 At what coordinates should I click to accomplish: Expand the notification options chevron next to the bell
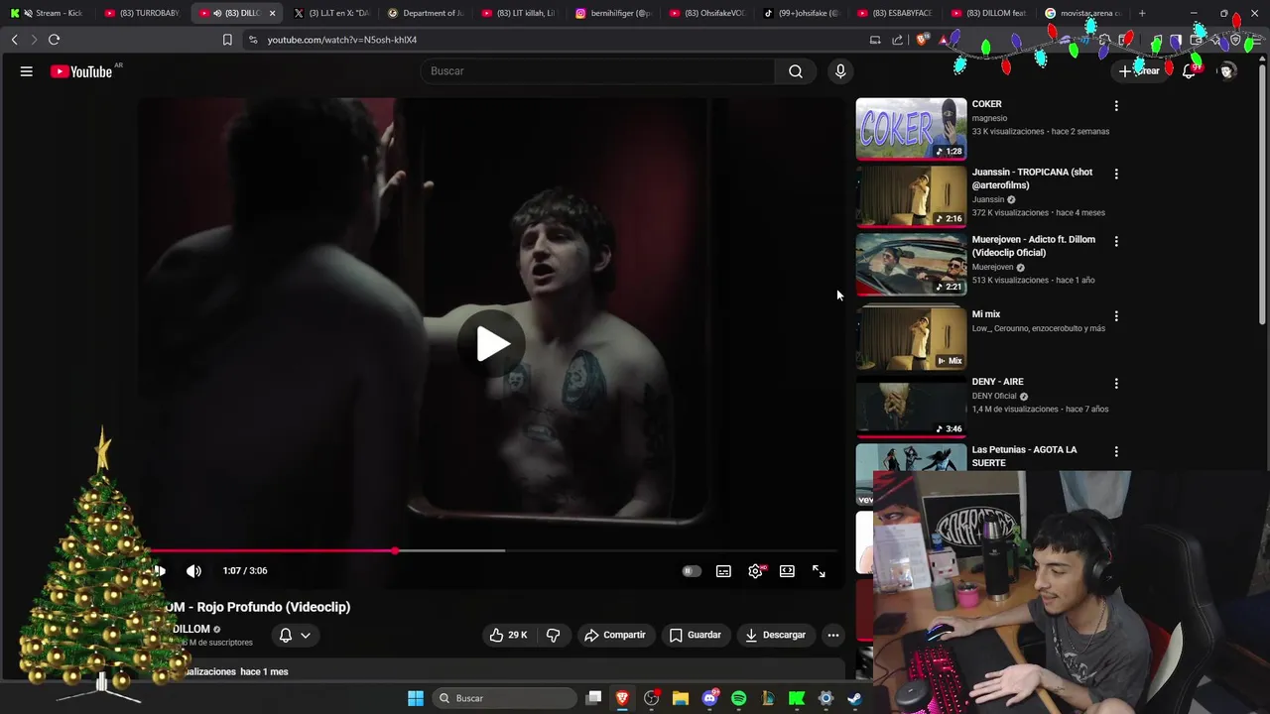306,635
